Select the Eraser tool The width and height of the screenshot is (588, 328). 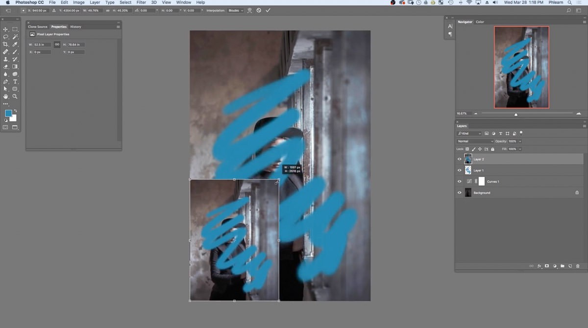[6, 67]
